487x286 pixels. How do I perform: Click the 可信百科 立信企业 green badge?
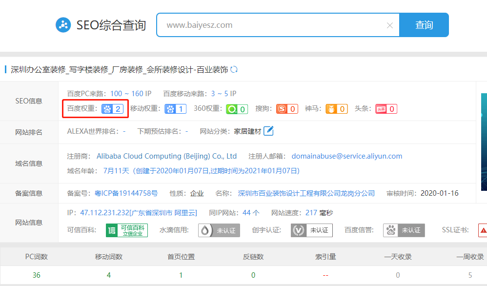(127, 230)
